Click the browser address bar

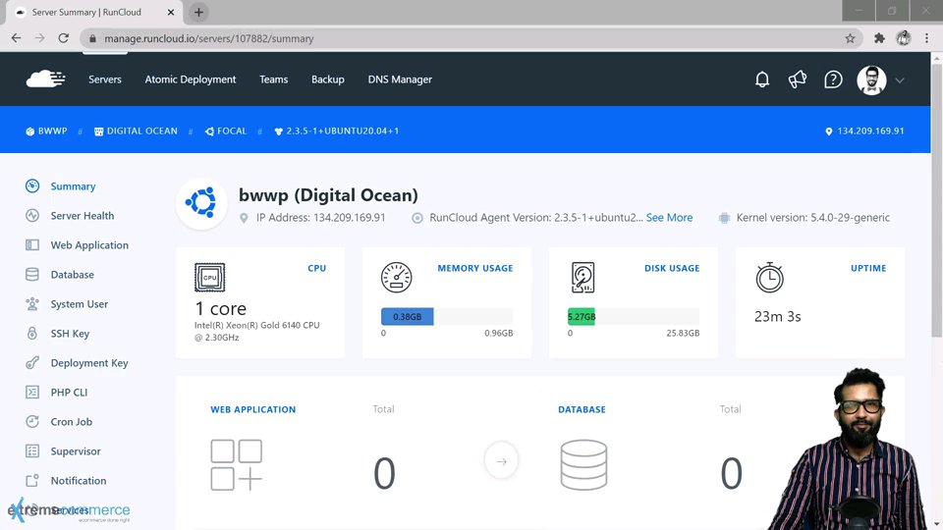[472, 38]
